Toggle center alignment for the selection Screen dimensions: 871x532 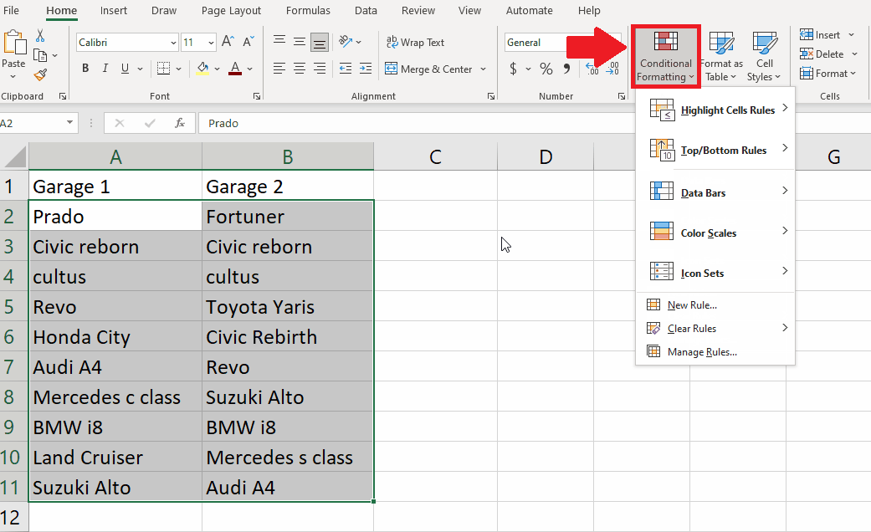[x=299, y=69]
